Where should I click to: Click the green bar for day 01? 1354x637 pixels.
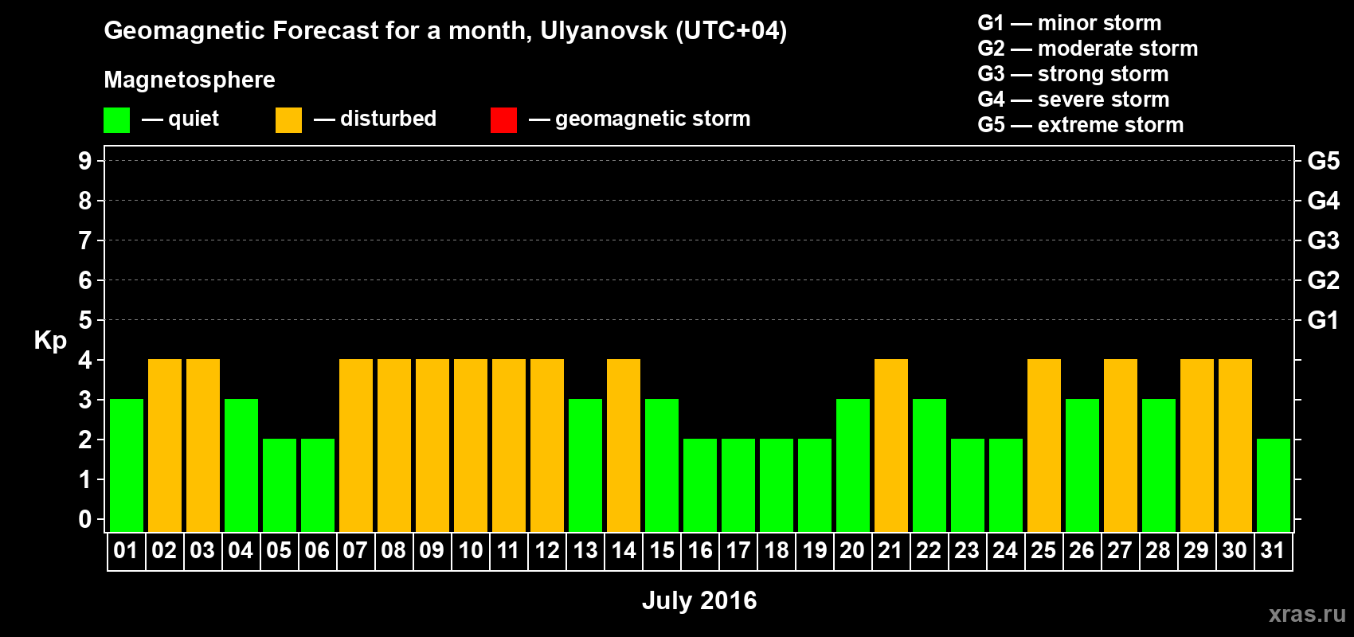tap(127, 466)
